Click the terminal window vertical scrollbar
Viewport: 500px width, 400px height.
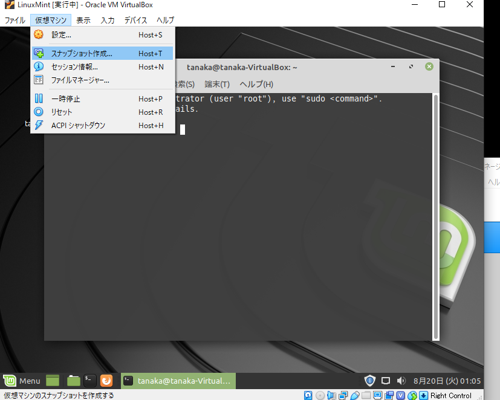[x=436, y=217]
